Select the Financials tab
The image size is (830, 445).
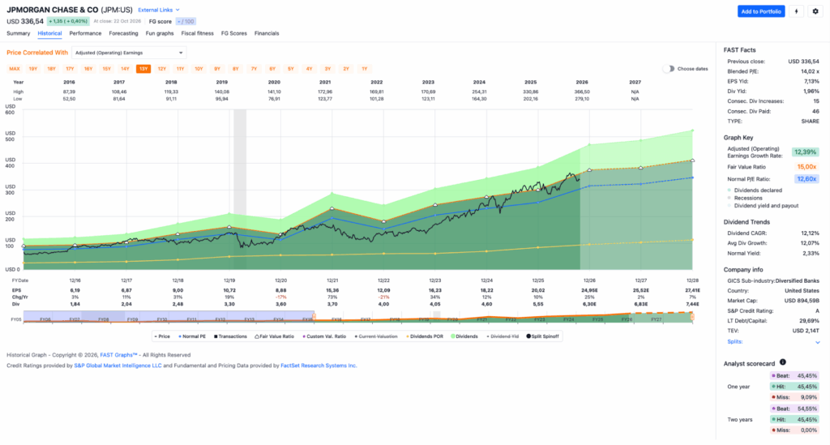tap(266, 33)
